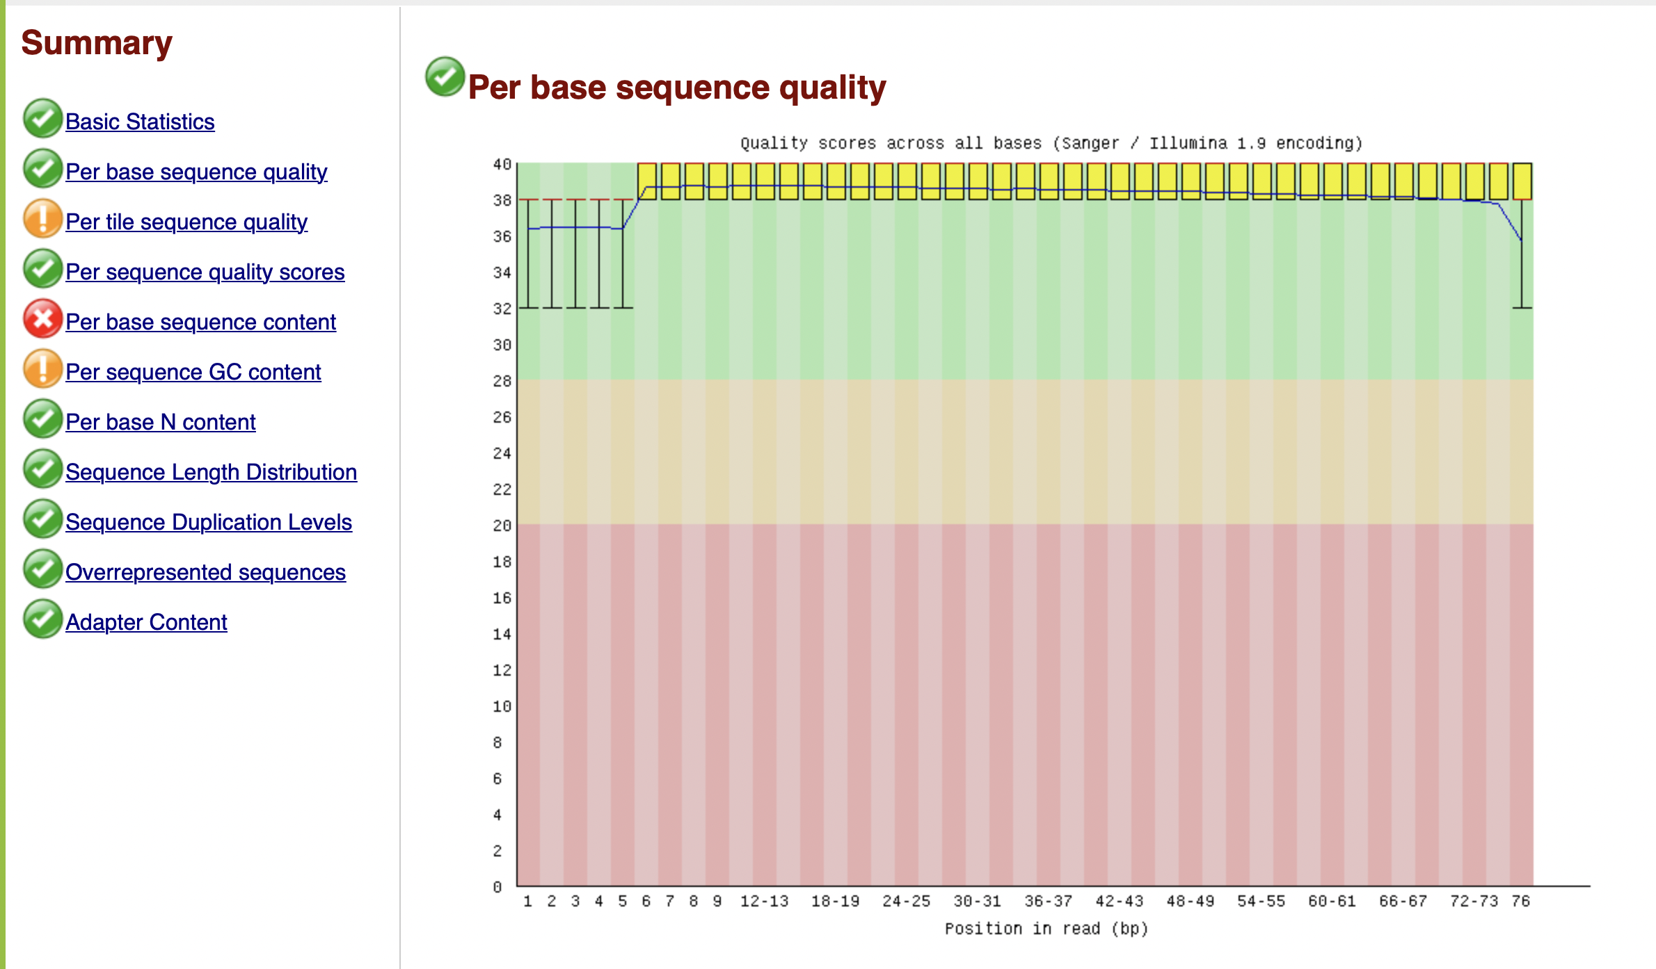Click the large pass icon by the Per base sequence quality heading
1656x969 pixels.
click(x=445, y=76)
